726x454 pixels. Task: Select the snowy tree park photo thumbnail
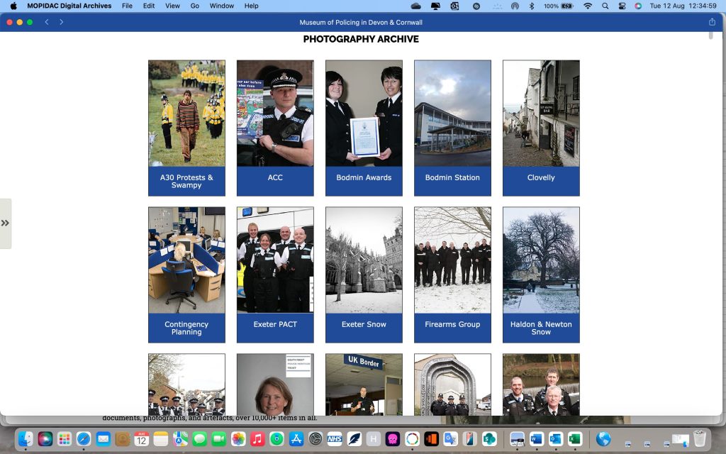pos(541,260)
